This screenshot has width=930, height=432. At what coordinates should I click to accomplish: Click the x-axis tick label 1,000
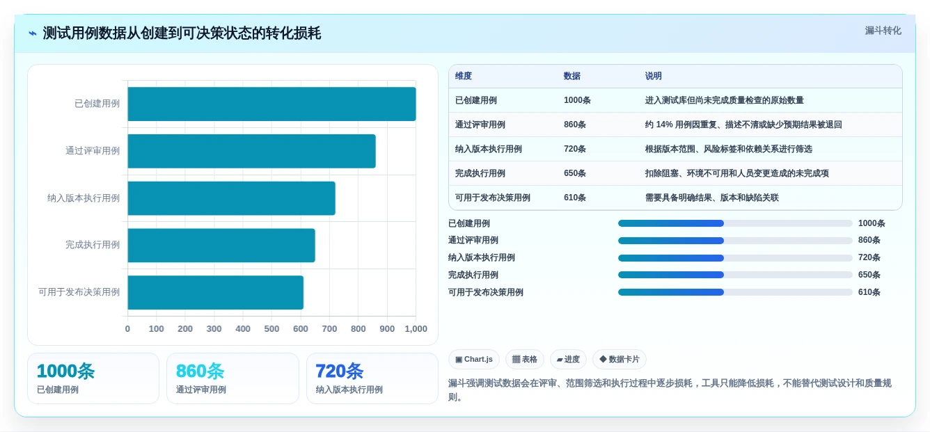point(416,329)
